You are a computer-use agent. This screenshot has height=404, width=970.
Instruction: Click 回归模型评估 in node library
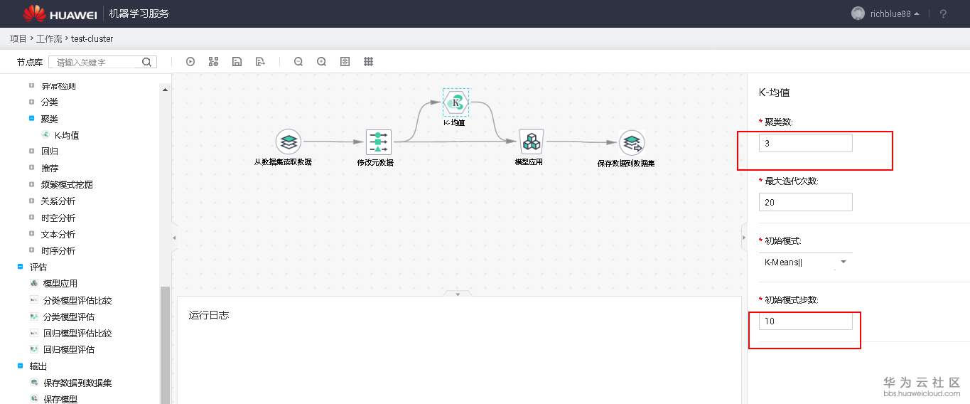tap(69, 349)
